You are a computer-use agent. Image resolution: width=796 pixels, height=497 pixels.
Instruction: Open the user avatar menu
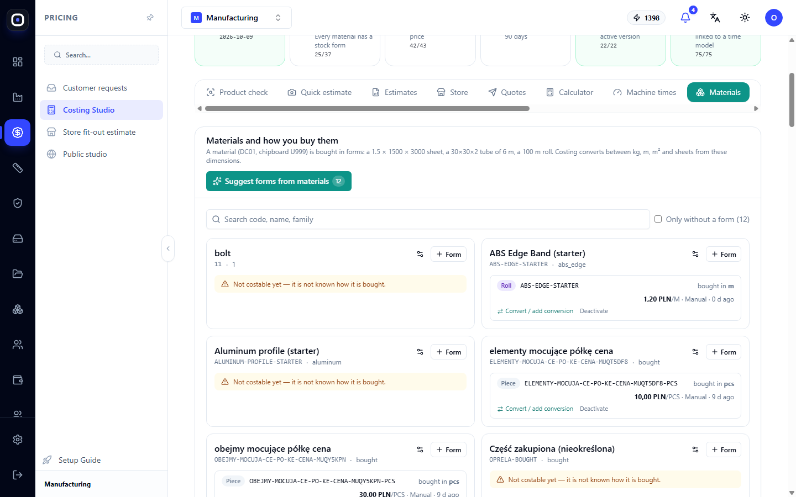[774, 18]
